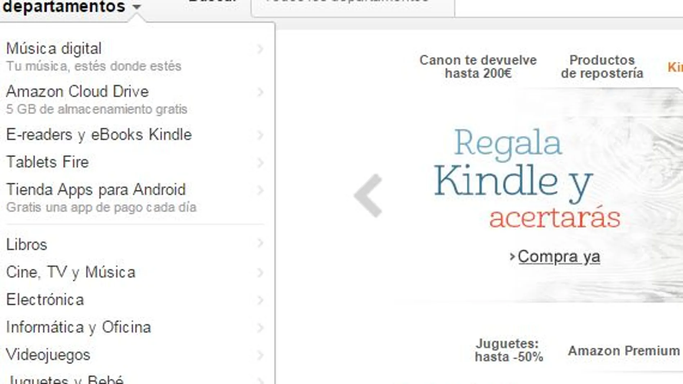Expand the Informática y Oficina chevron
The height and width of the screenshot is (384, 683).
click(x=260, y=328)
